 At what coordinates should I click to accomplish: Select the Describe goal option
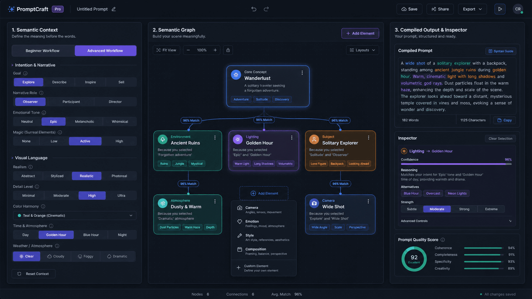pos(59,82)
